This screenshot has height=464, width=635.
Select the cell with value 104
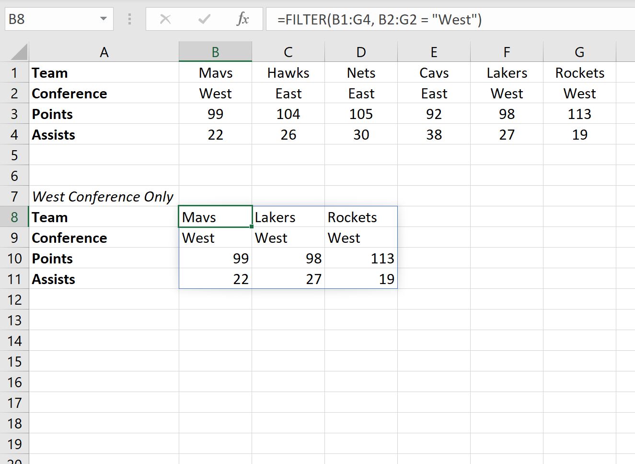[x=289, y=114]
